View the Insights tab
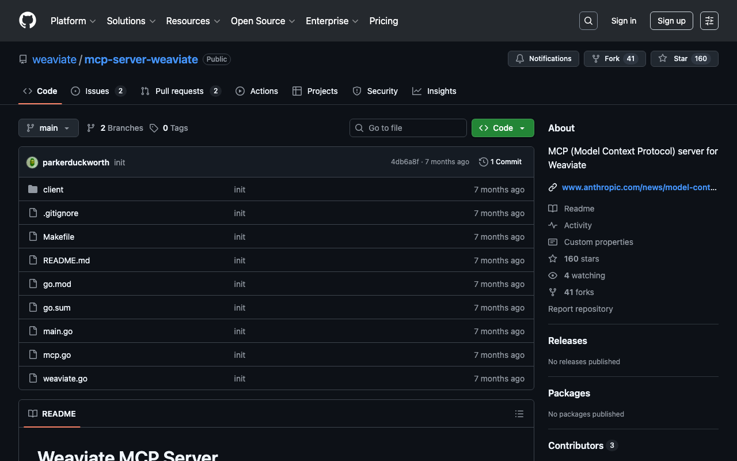Screen dimensions: 737x461 441,91
